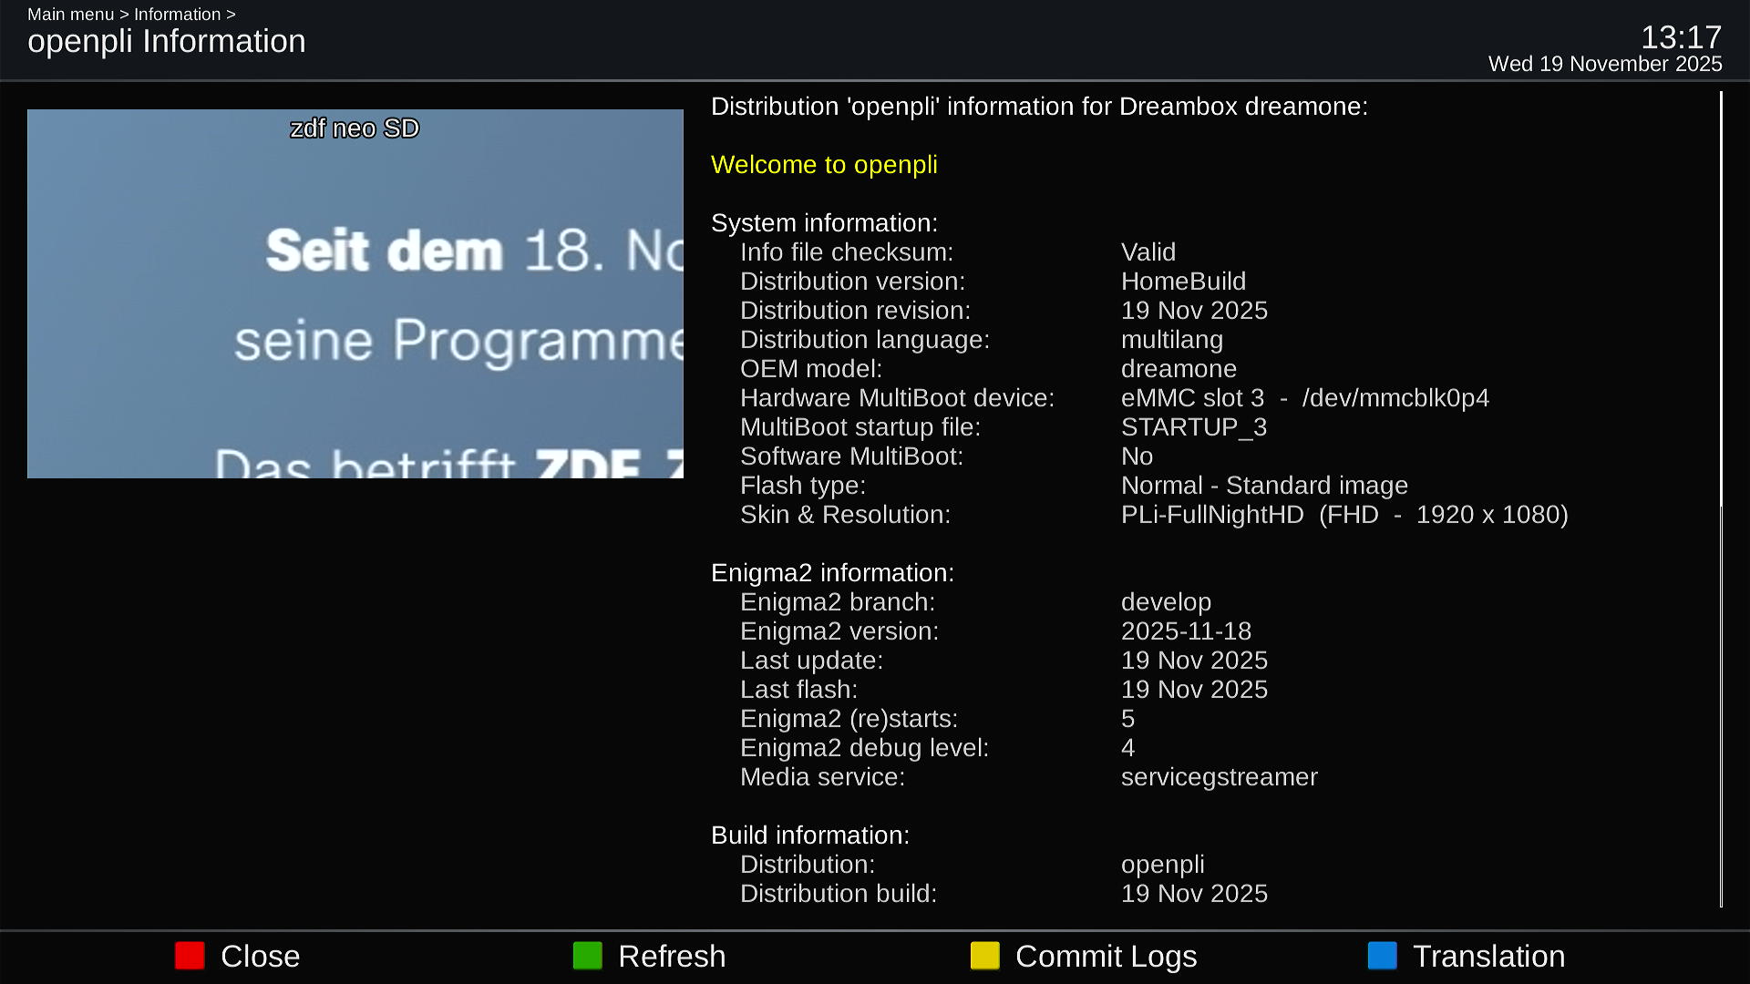
Task: Open the Translation text button
Action: tap(1488, 956)
